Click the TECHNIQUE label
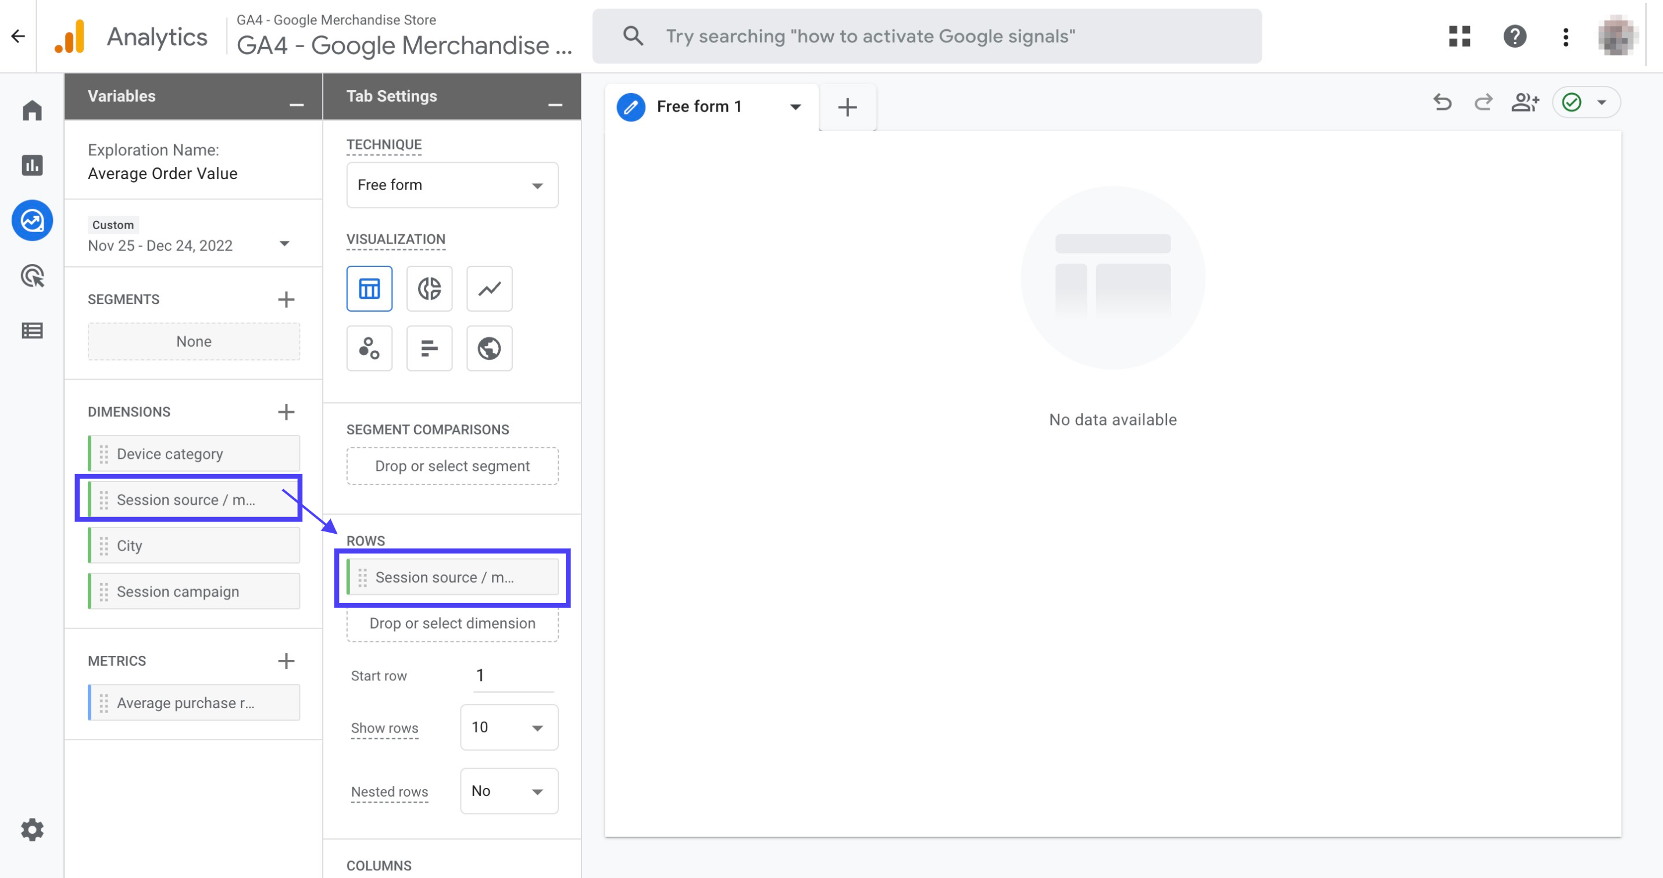This screenshot has height=878, width=1663. (x=383, y=145)
